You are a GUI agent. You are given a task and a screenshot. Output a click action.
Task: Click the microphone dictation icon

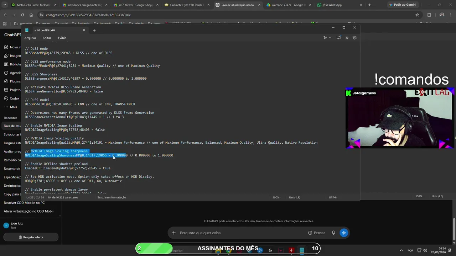click(333, 233)
